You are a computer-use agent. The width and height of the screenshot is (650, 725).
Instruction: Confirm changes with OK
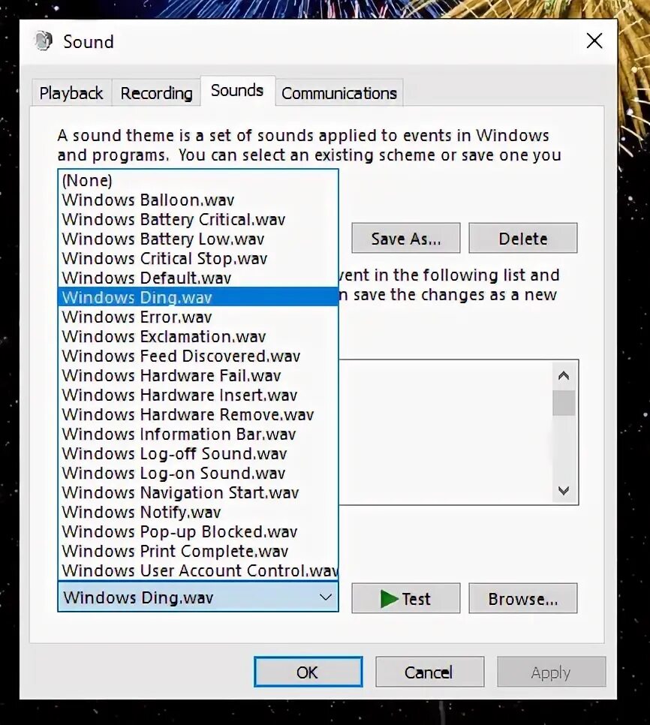tap(308, 672)
